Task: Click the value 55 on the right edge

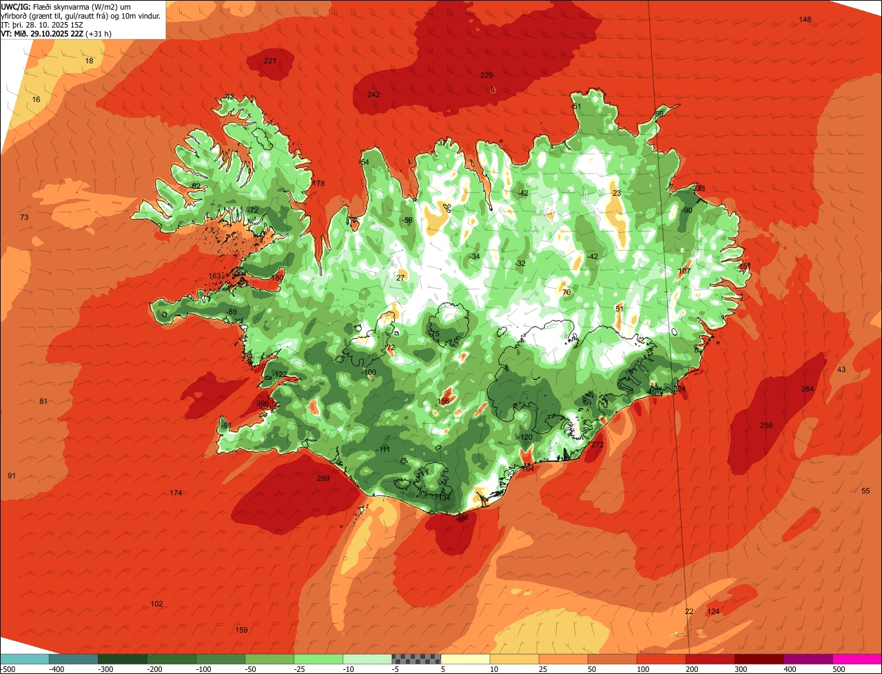Action: pos(865,491)
